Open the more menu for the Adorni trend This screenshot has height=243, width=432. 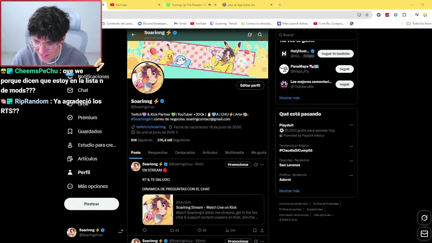(x=351, y=175)
